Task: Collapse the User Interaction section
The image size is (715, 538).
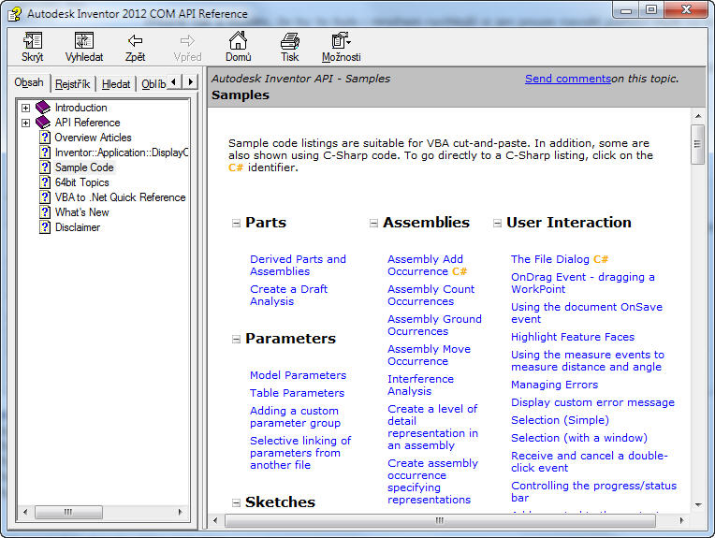Action: 497,223
